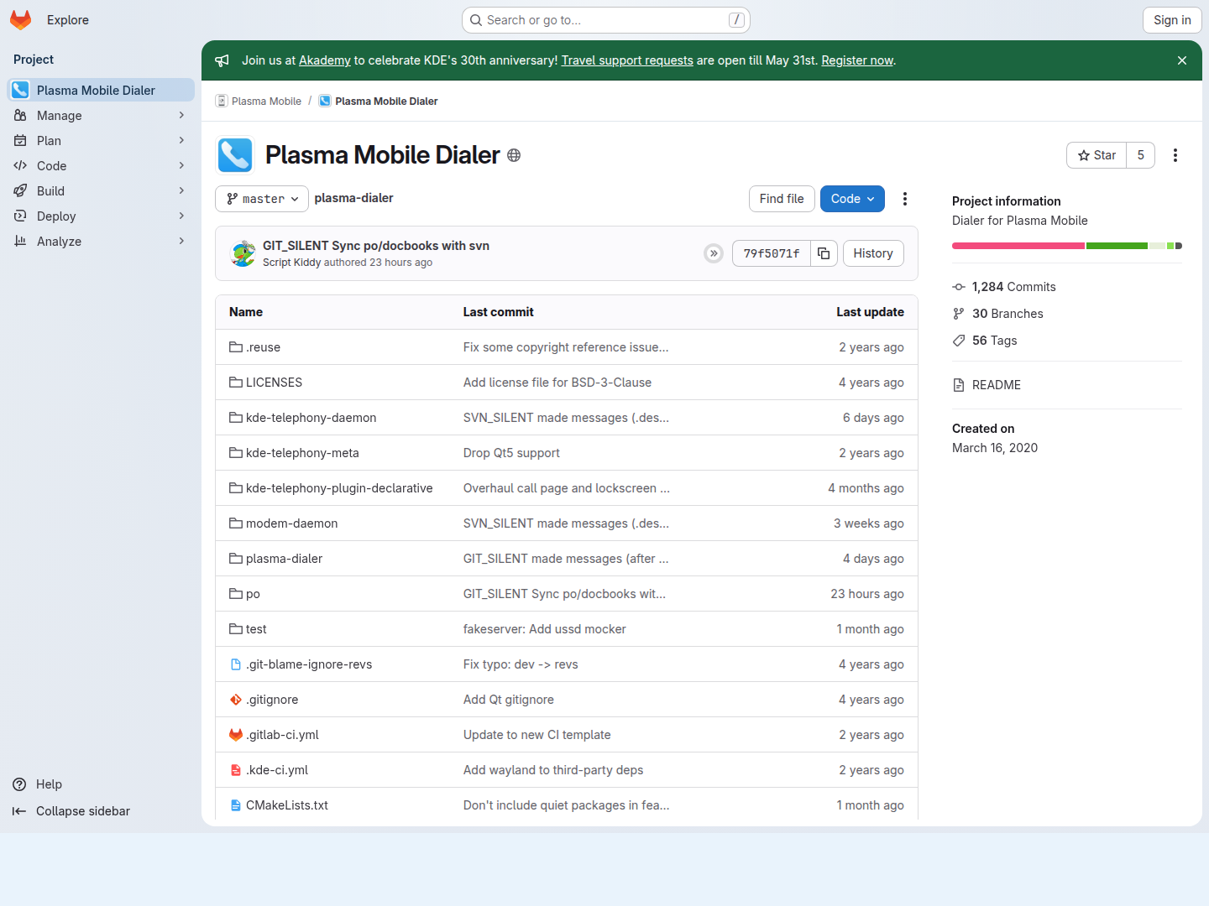Viewport: 1209px width, 906px height.
Task: Click the modem-daemon folder icon
Action: (x=236, y=523)
